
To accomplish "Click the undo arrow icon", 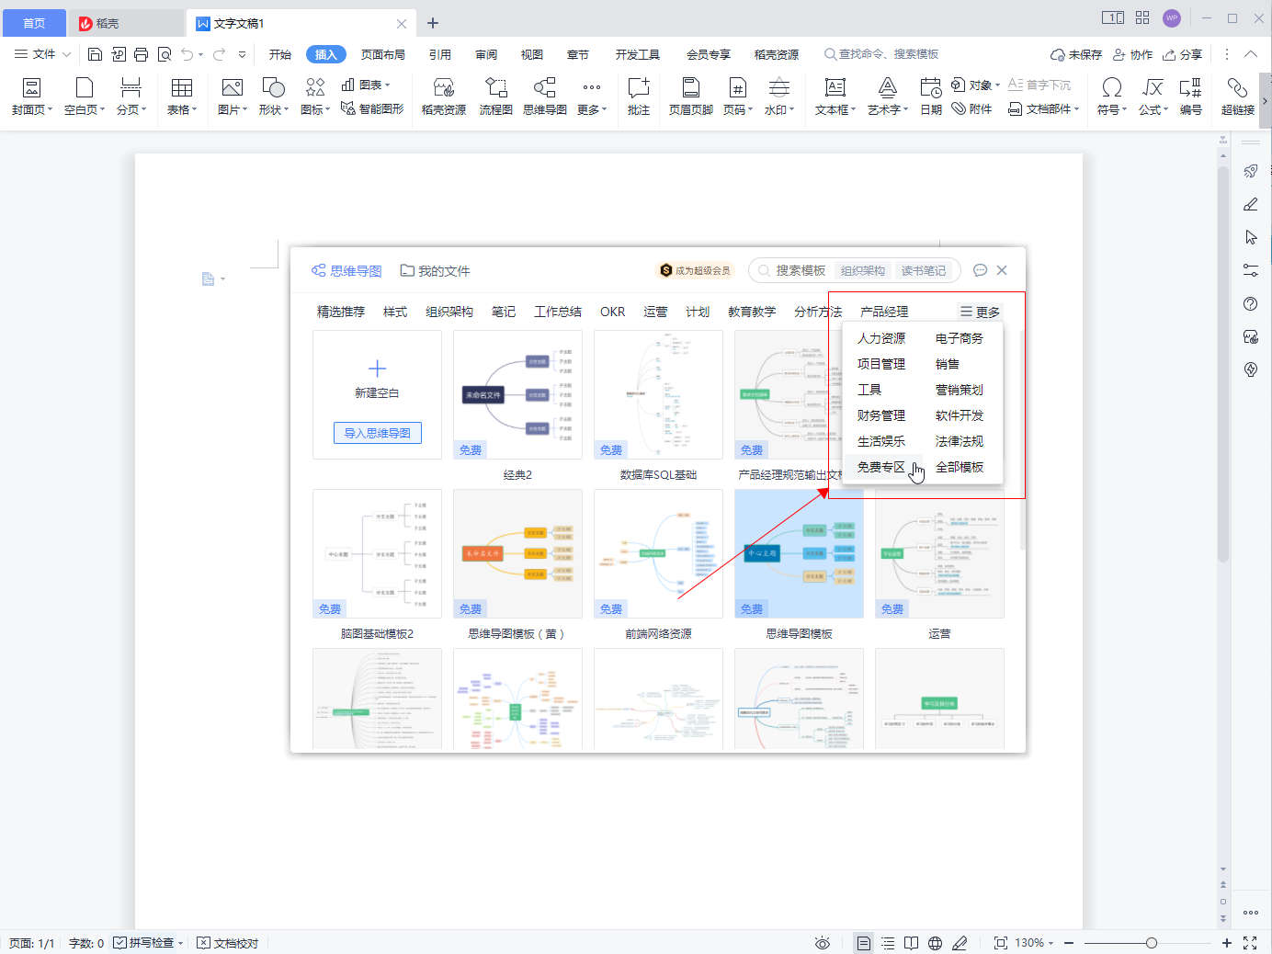I will [187, 54].
